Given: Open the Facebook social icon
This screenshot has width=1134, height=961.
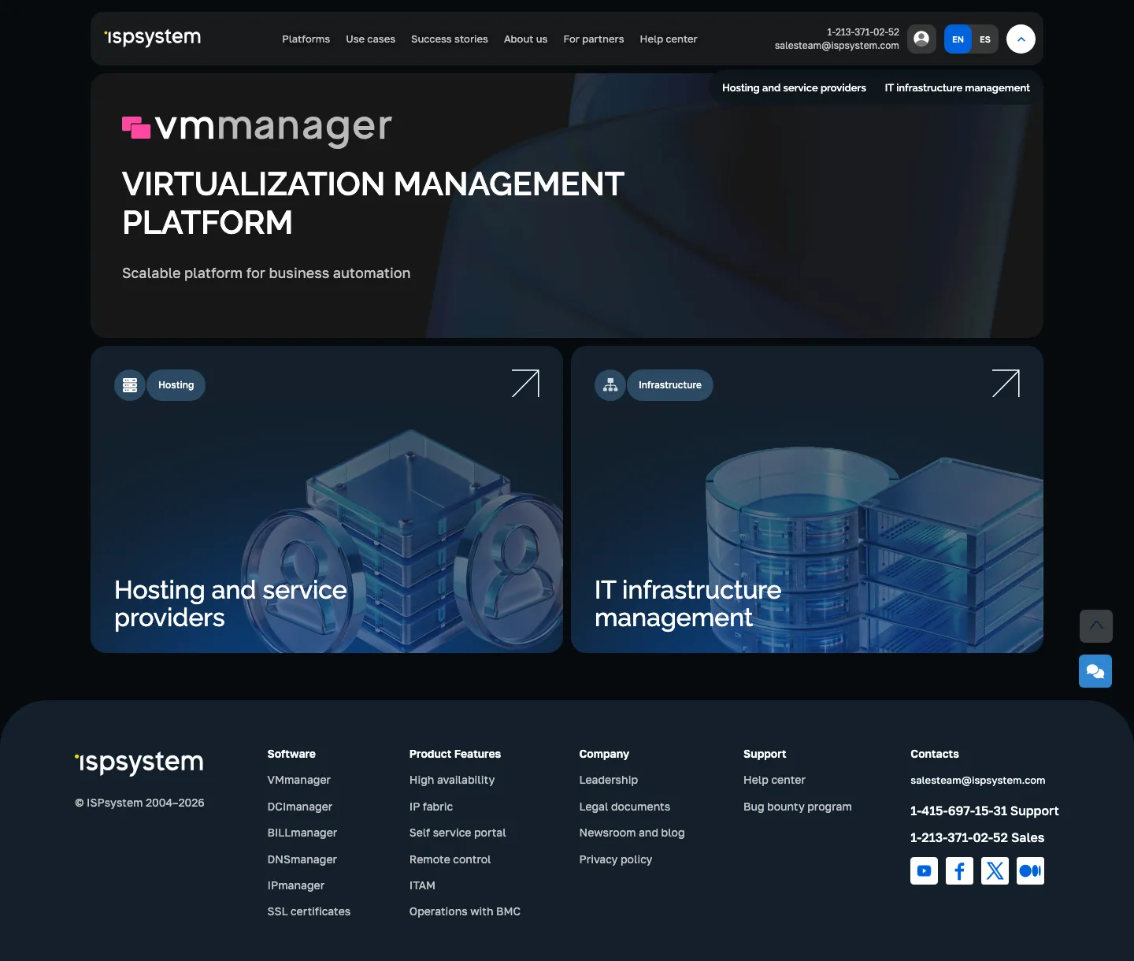Looking at the screenshot, I should [x=959, y=871].
